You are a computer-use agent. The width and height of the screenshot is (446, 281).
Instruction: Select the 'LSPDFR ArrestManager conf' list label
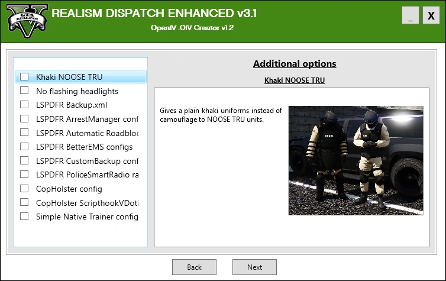pos(88,119)
